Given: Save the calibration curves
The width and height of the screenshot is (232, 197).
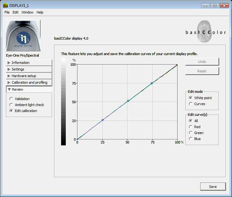Looking at the screenshot, I should click(x=213, y=186).
